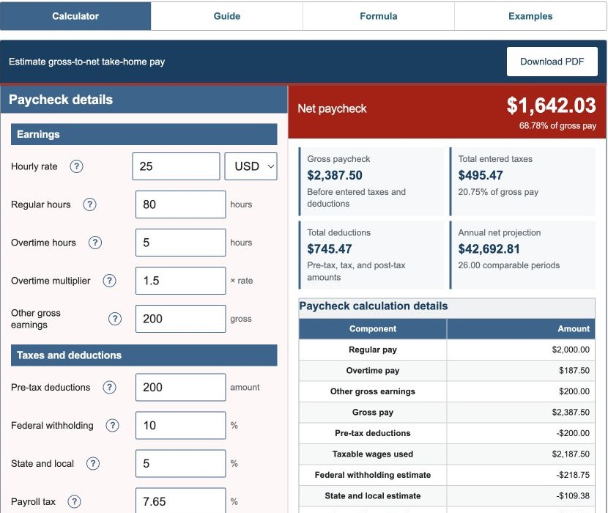
Task: Focus the Overtime hours input field
Action: pos(181,243)
